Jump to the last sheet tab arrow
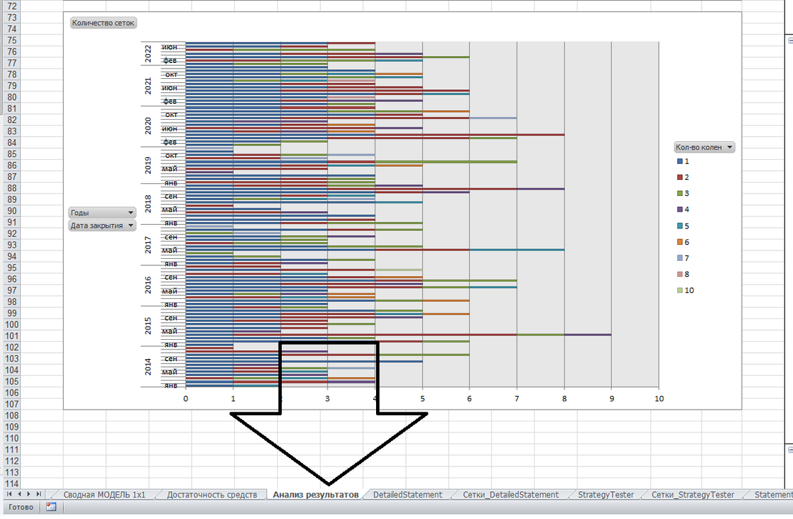 point(38,494)
